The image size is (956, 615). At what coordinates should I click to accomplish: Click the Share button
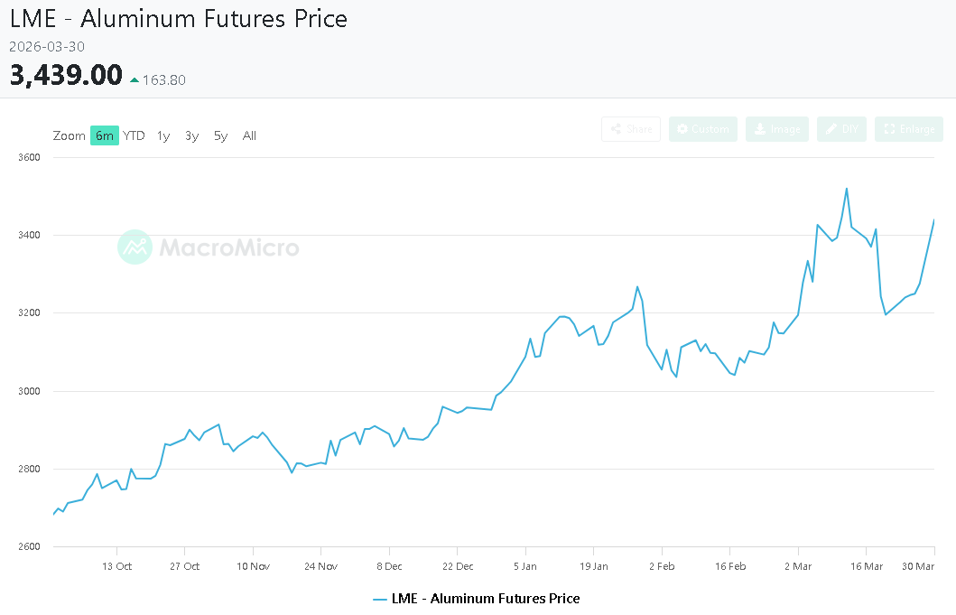(x=631, y=129)
